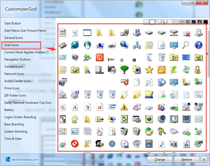This screenshot has width=210, height=166.
Task: Open the Navigation Buttons category
Action: tap(18, 59)
